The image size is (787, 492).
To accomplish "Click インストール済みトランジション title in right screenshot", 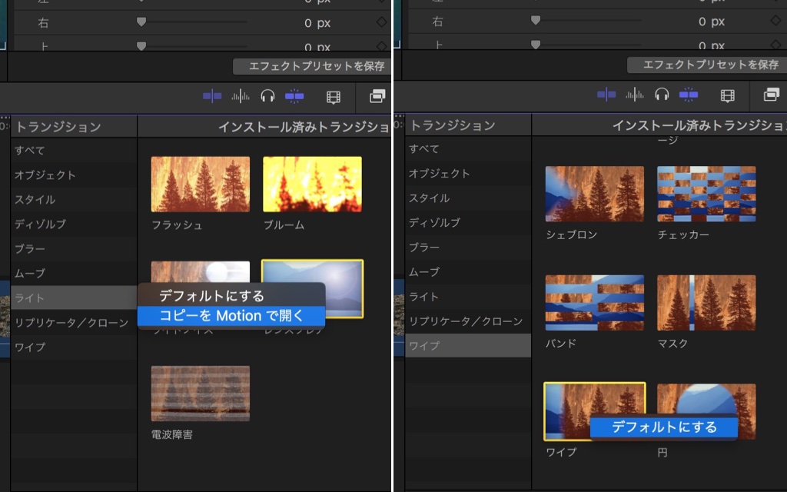I will pos(699,125).
